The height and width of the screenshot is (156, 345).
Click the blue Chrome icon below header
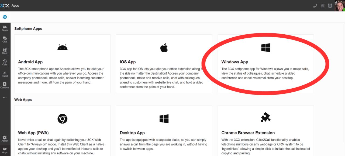click(5, 17)
